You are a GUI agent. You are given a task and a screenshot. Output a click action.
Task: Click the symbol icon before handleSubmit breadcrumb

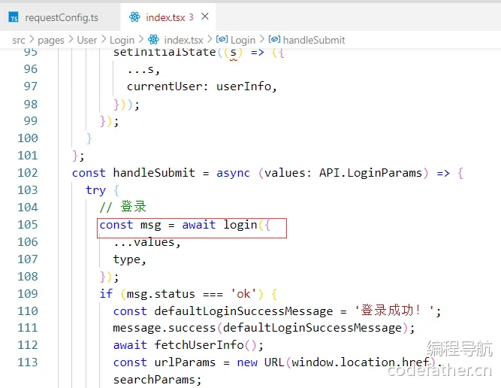pyautogui.click(x=274, y=39)
